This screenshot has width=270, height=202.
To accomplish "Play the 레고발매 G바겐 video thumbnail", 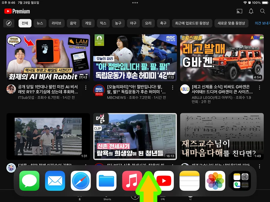I will coord(222,58).
